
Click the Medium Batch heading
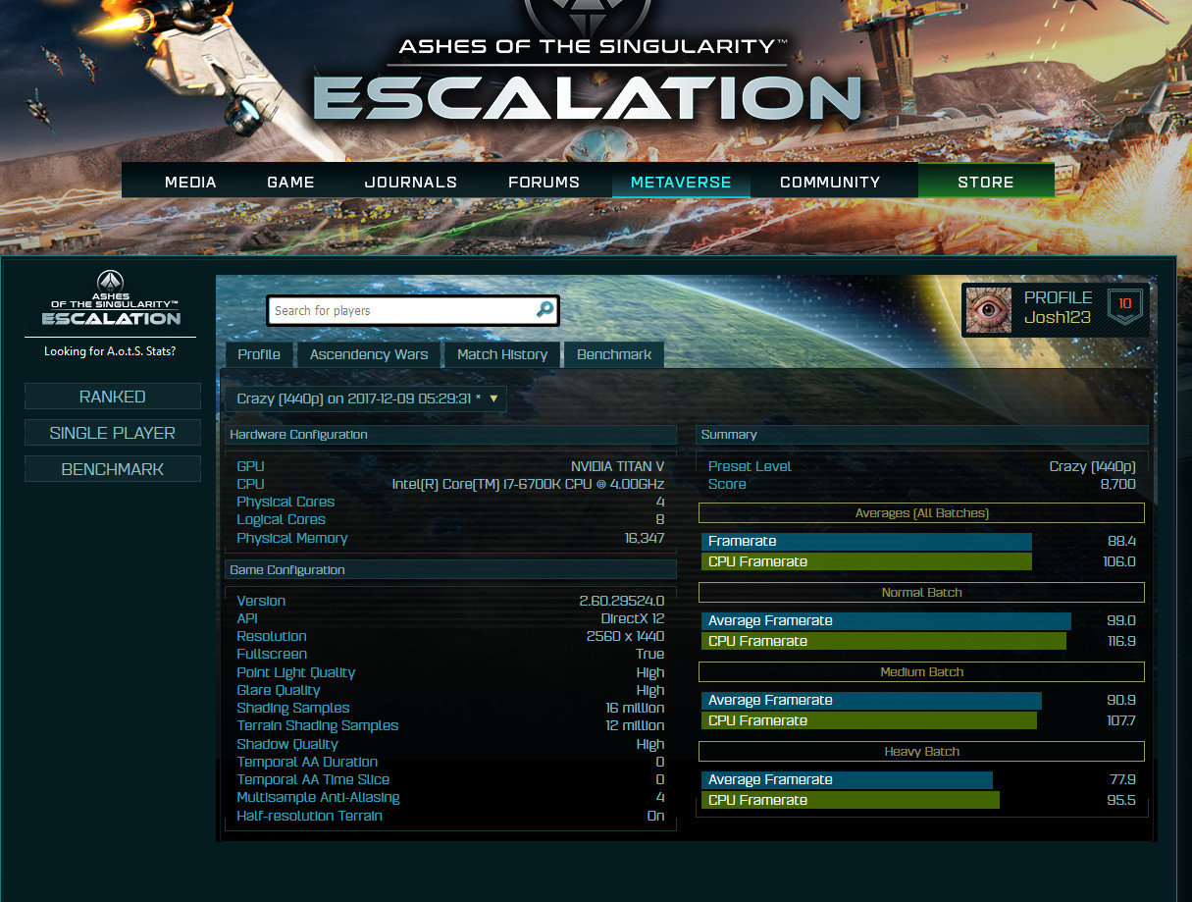921,671
